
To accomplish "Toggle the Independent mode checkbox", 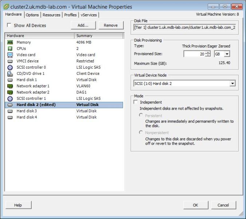I will (136, 102).
